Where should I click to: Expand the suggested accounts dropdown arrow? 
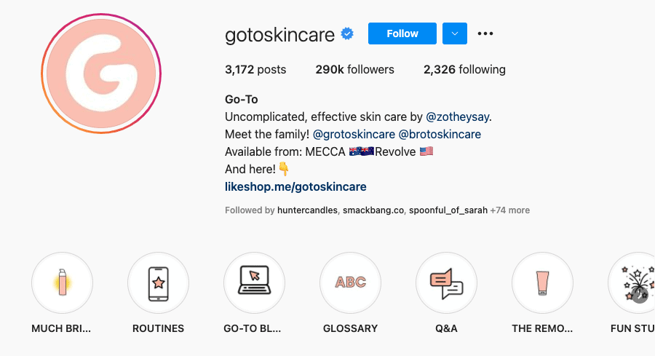click(455, 33)
